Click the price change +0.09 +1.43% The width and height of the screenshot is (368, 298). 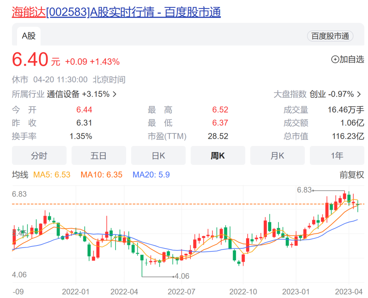[92, 62]
